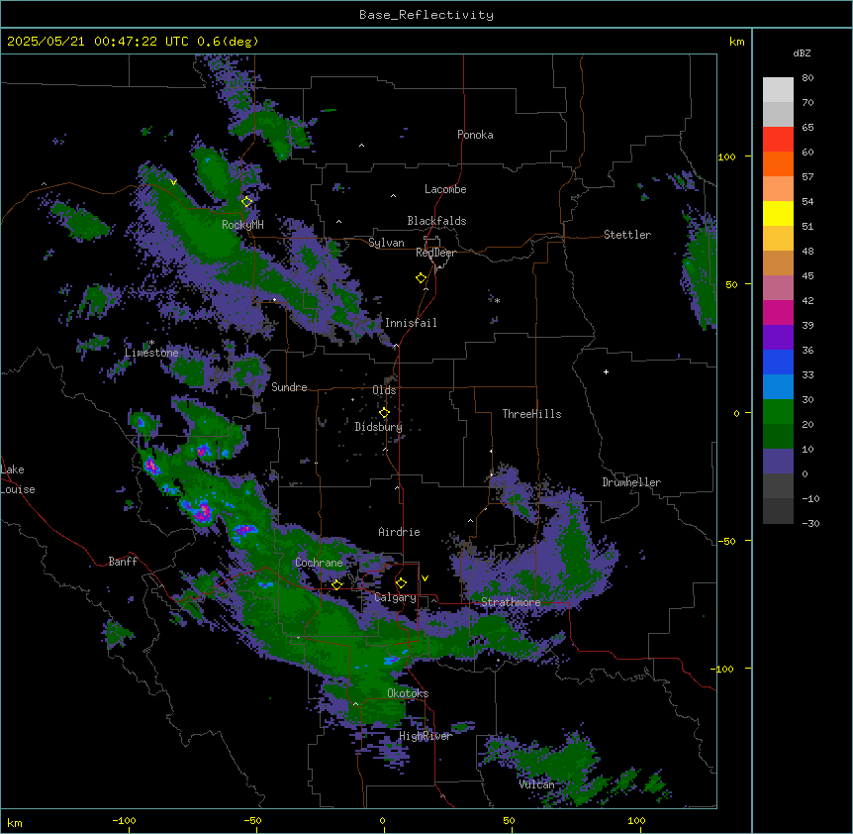The image size is (853, 834).
Task: Click the royal blue 33-36 dBZ swatch
Action: [778, 362]
